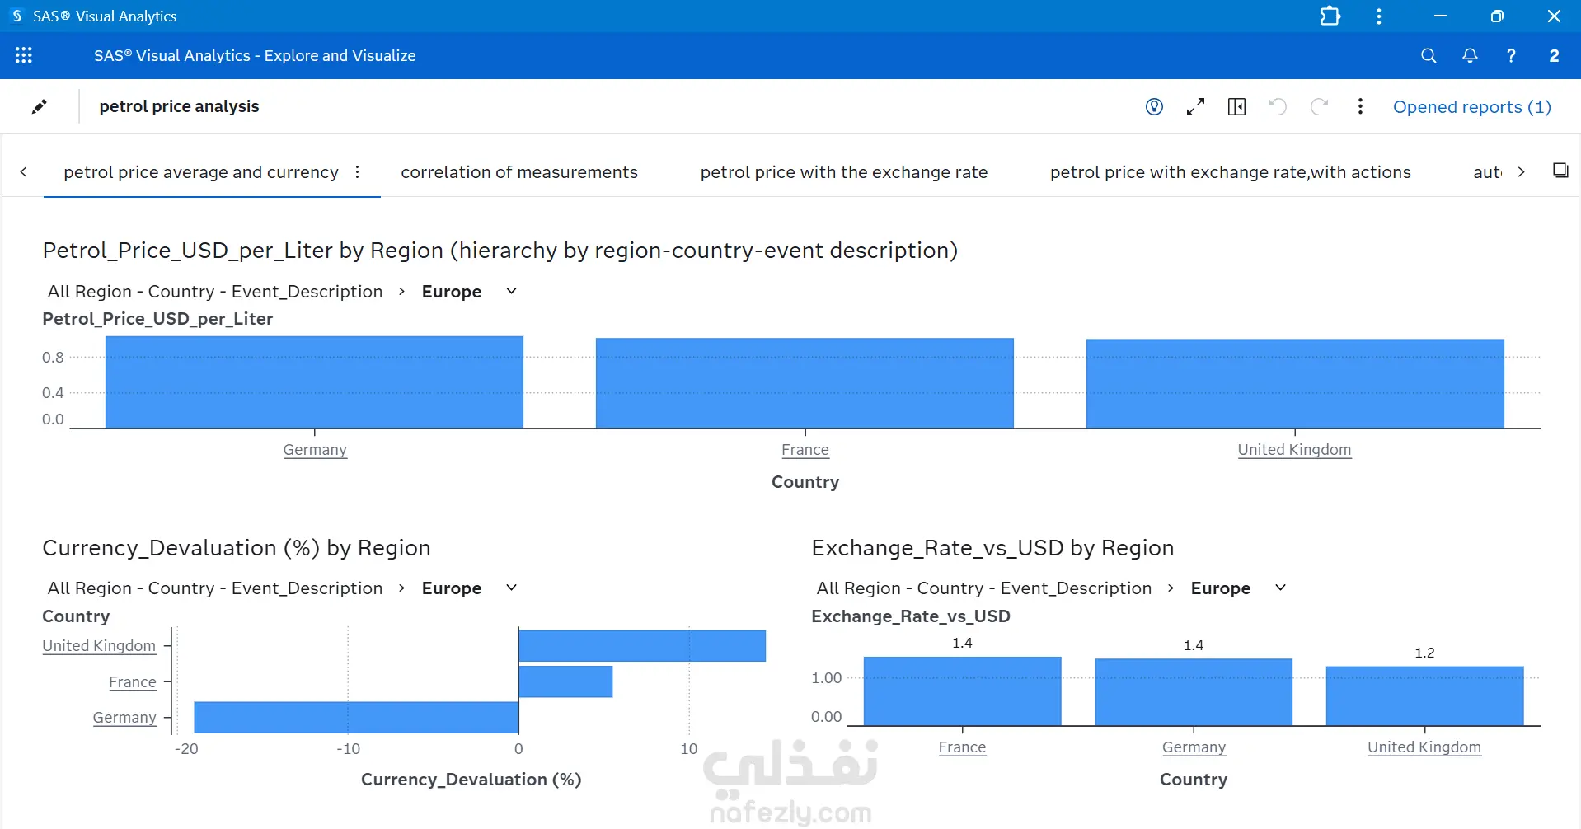Screen dimensions: 1581x829
Task: Expand report to full screen
Action: (1195, 106)
